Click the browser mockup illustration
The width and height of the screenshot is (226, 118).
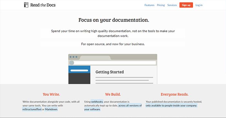113,69
